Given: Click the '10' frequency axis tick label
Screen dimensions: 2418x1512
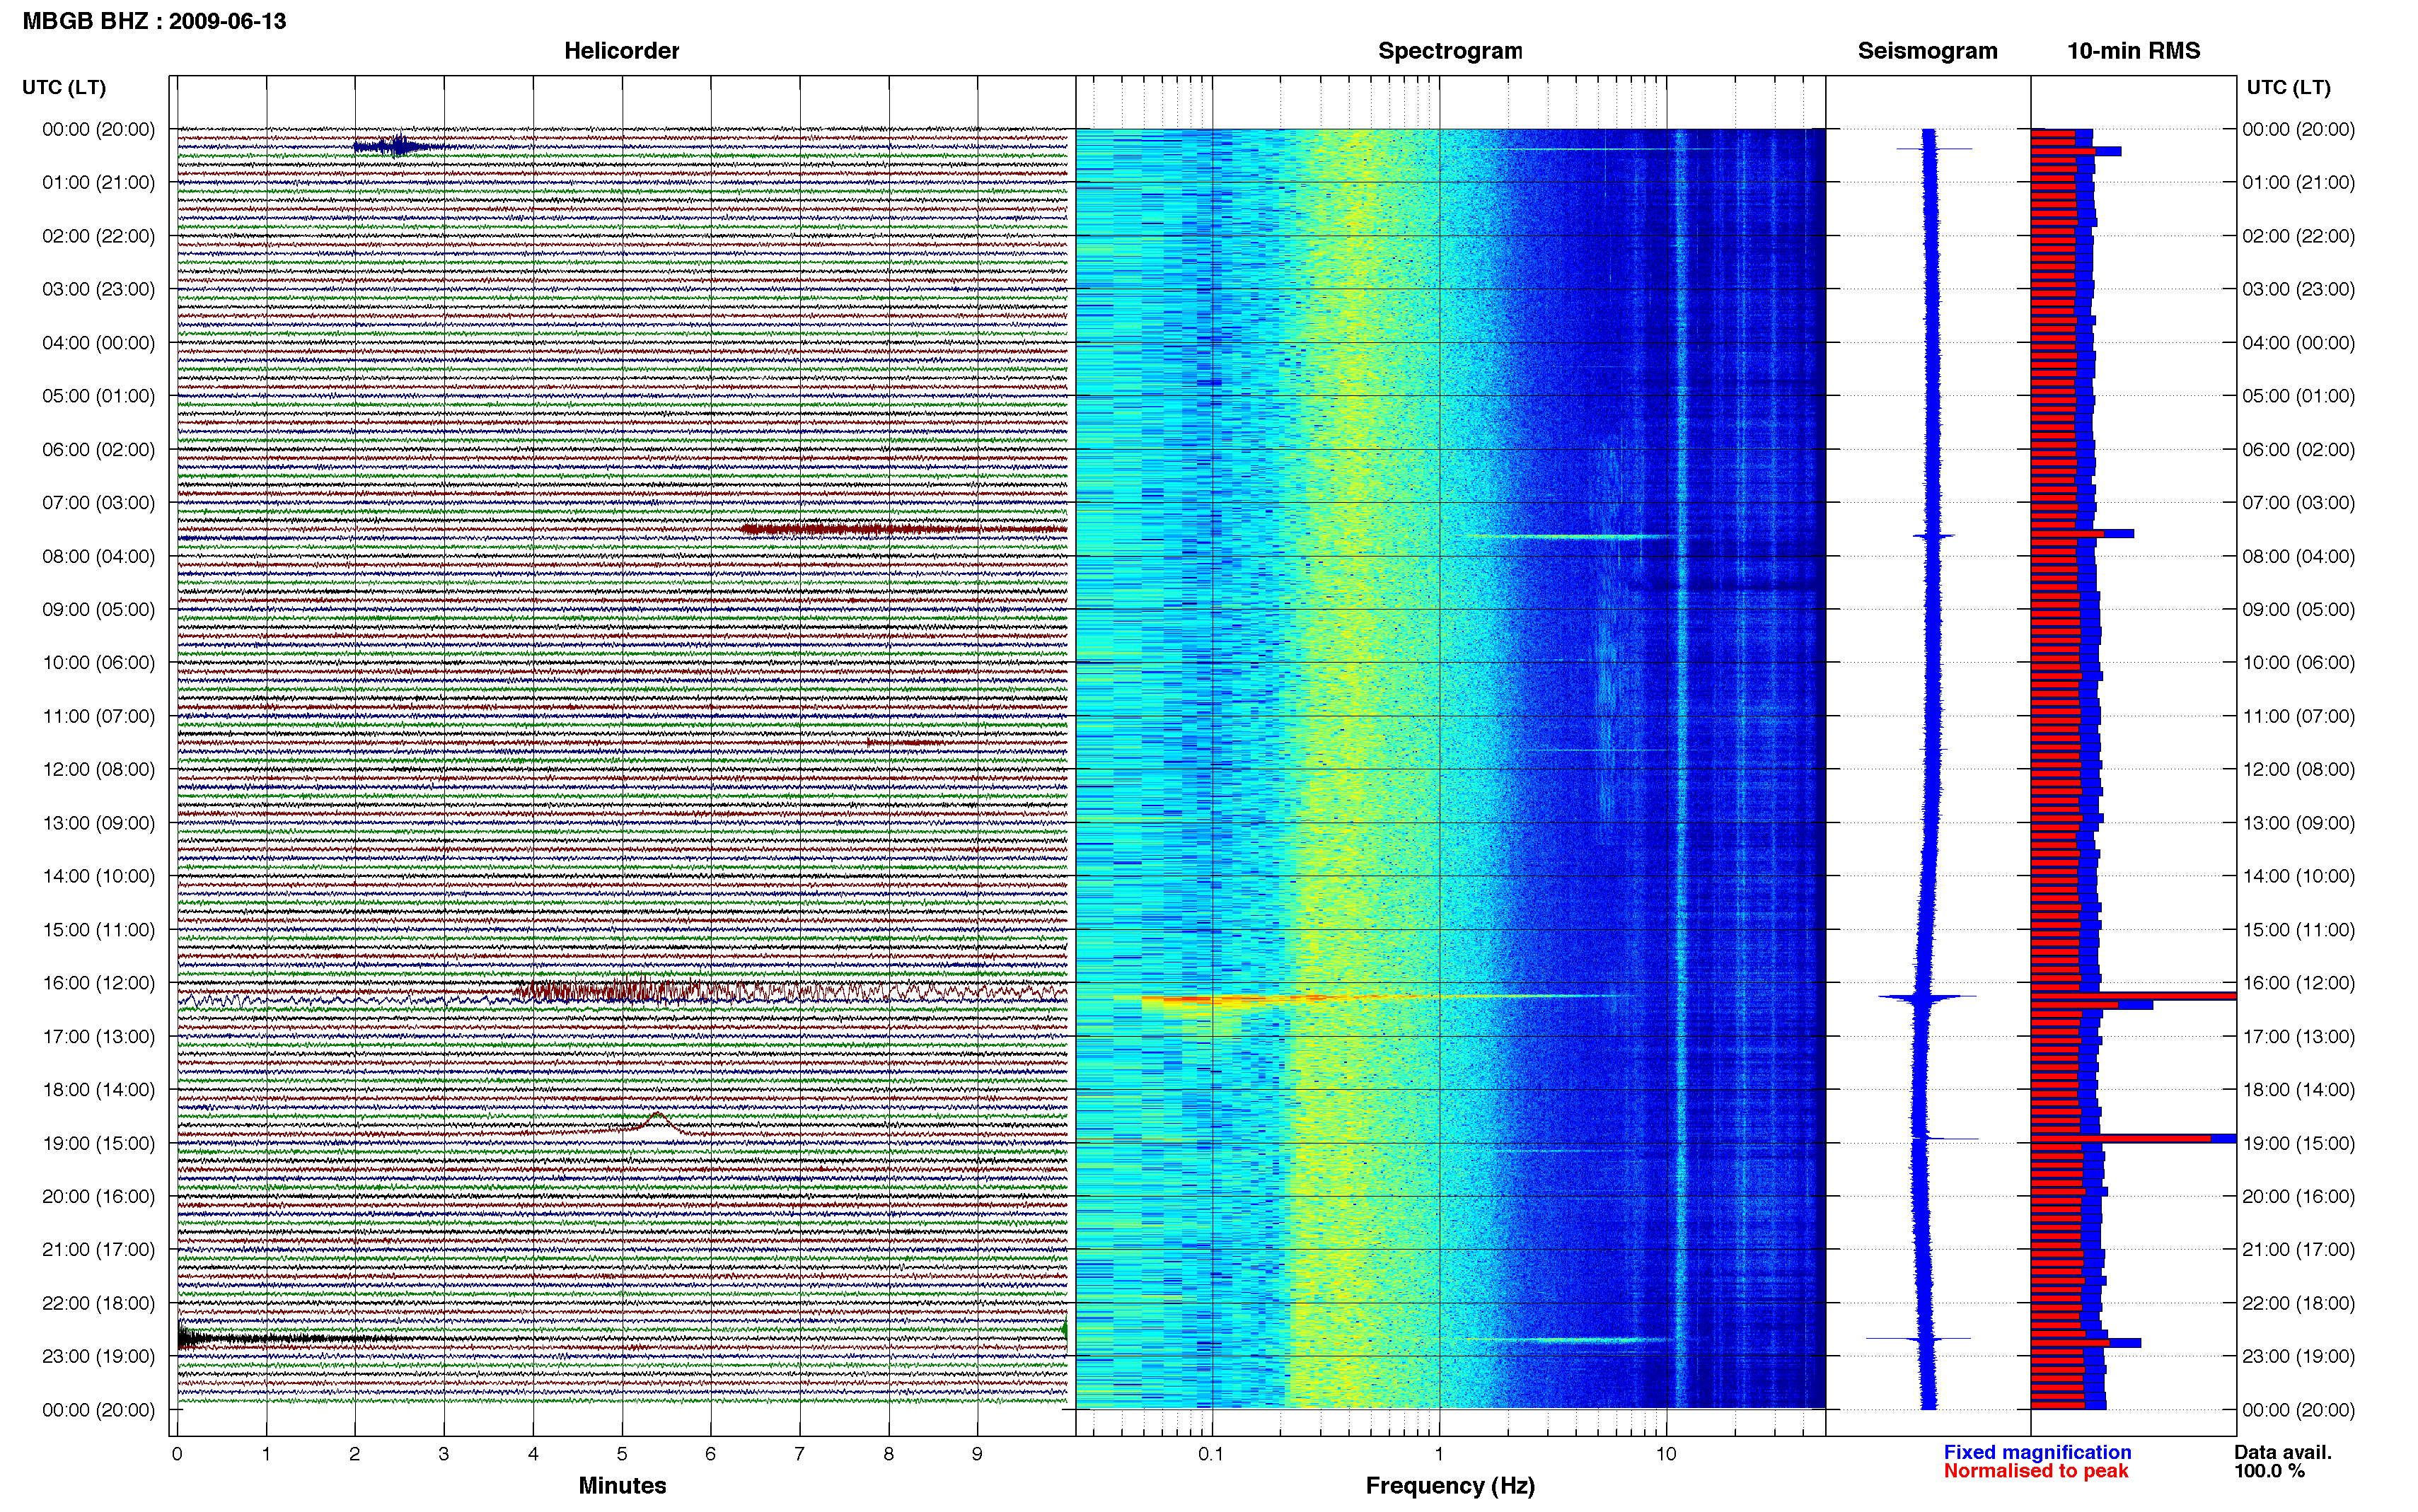Looking at the screenshot, I should [x=1666, y=1454].
